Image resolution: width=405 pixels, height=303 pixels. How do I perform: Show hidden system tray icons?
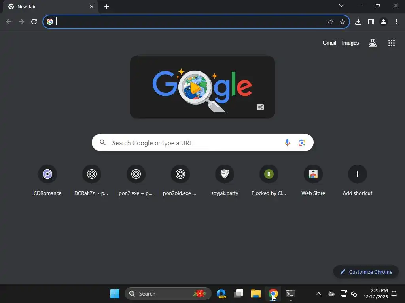[319, 294]
